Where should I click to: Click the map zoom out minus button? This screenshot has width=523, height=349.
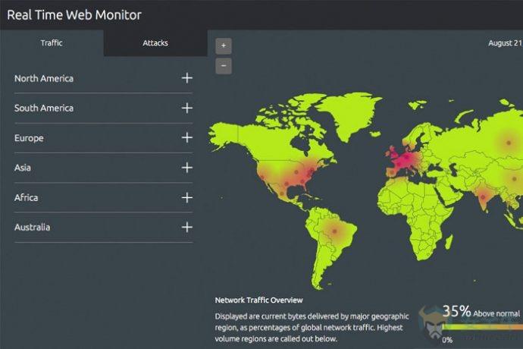[x=224, y=65]
